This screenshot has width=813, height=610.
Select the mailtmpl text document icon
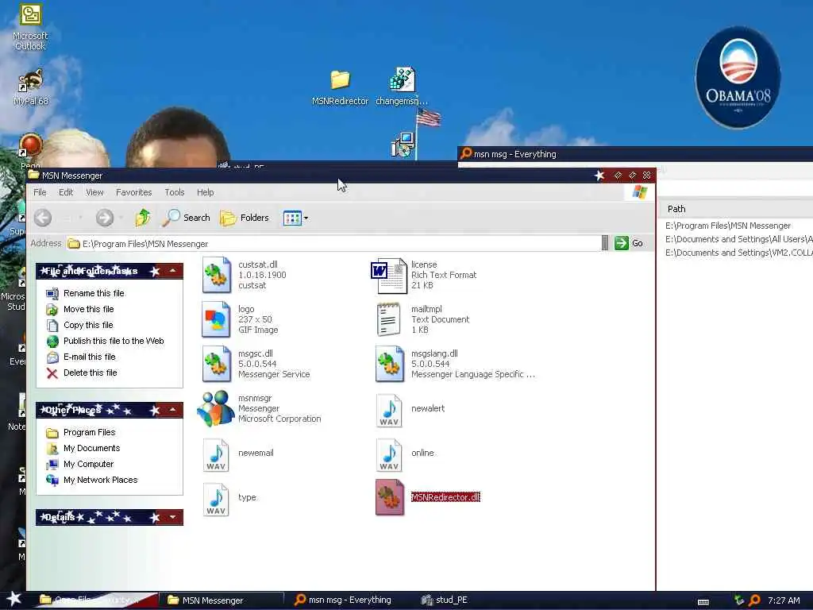point(389,319)
